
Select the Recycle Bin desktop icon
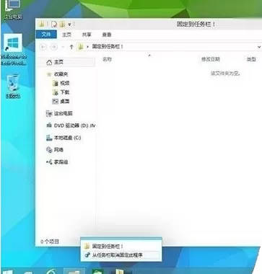(13, 87)
